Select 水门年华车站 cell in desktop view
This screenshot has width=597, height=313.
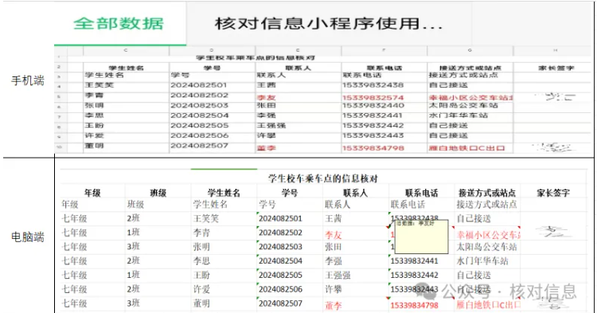tap(482, 261)
